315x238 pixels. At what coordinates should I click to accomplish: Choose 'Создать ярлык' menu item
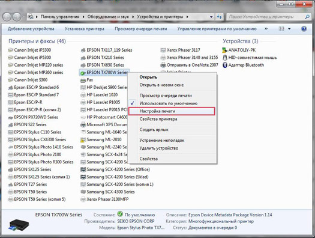pyautogui.click(x=154, y=130)
